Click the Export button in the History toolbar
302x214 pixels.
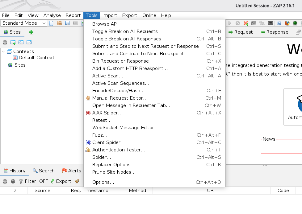click(61, 181)
